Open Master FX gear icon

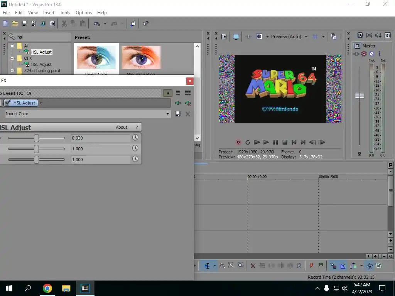coord(364,54)
